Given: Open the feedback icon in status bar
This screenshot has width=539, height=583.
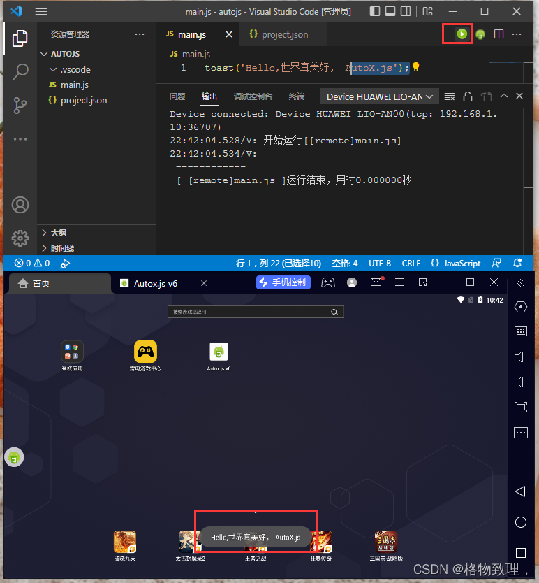Looking at the screenshot, I should 496,264.
